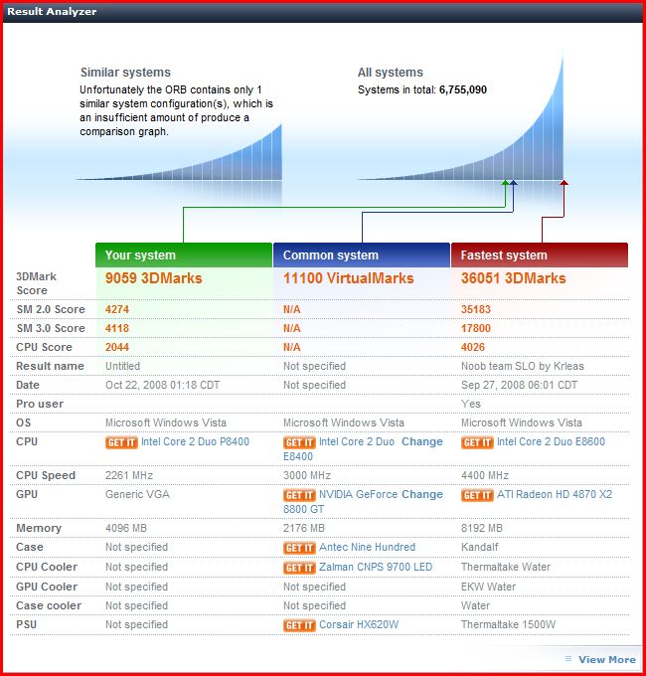Viewport: 646px width, 676px height.
Task: Click the 36051 3DMarks score
Action: [513, 278]
